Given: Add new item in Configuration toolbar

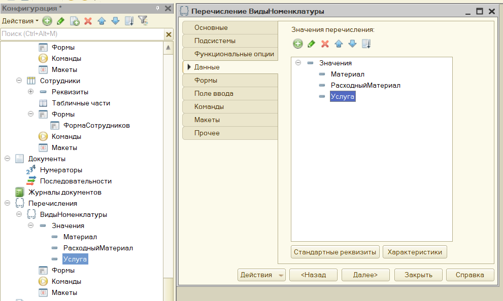Looking at the screenshot, I should tap(47, 21).
